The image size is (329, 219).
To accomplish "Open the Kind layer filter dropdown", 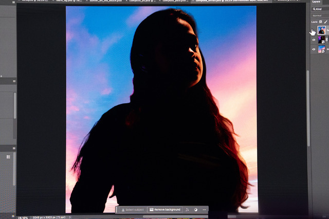I will point(320,9).
